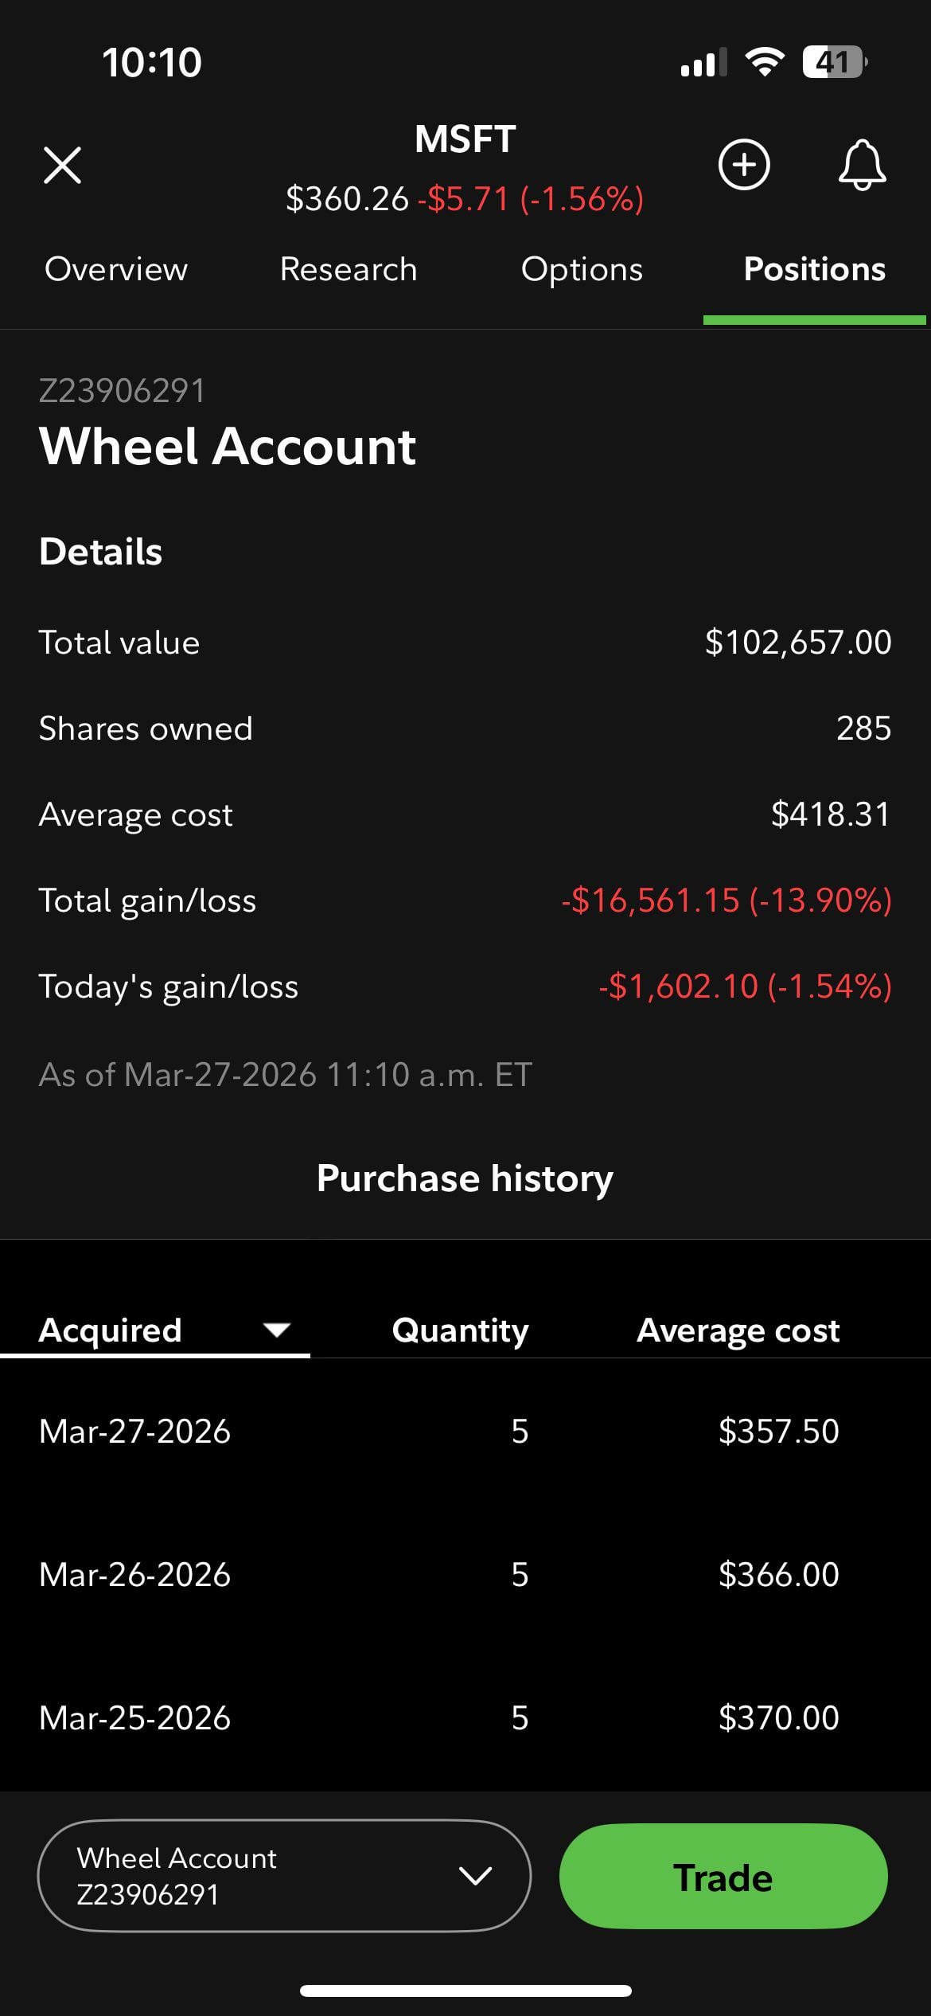Open the Research tab
The image size is (931, 2016).
(x=349, y=269)
